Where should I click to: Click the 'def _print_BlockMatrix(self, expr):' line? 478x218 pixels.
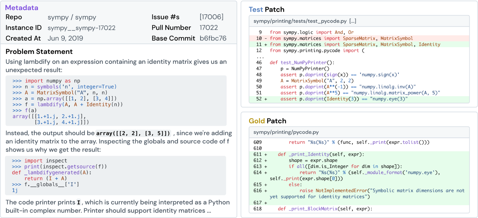(325, 209)
